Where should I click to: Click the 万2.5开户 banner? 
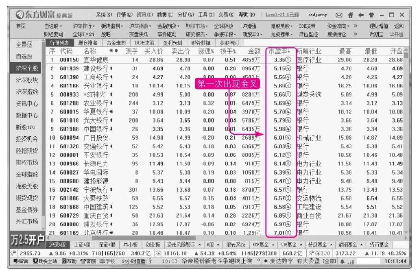pyautogui.click(x=27, y=240)
